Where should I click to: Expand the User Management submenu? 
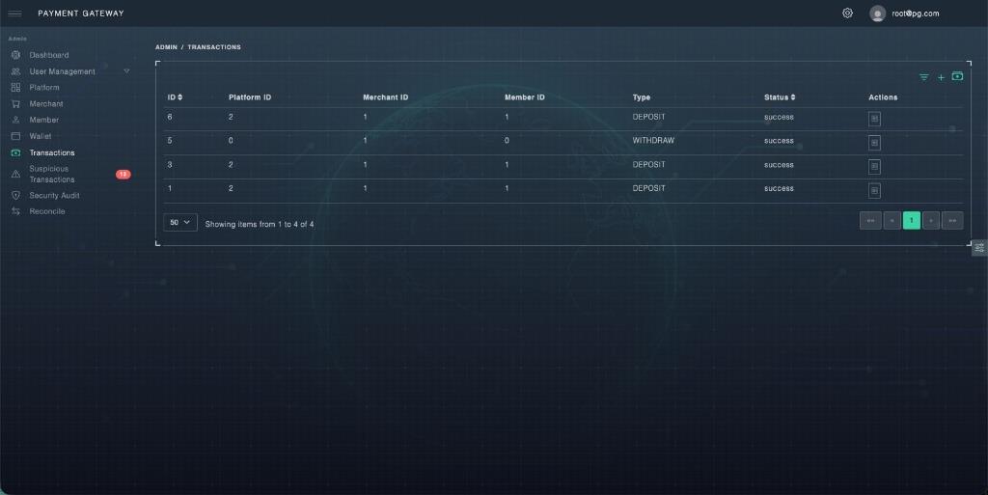(x=126, y=71)
